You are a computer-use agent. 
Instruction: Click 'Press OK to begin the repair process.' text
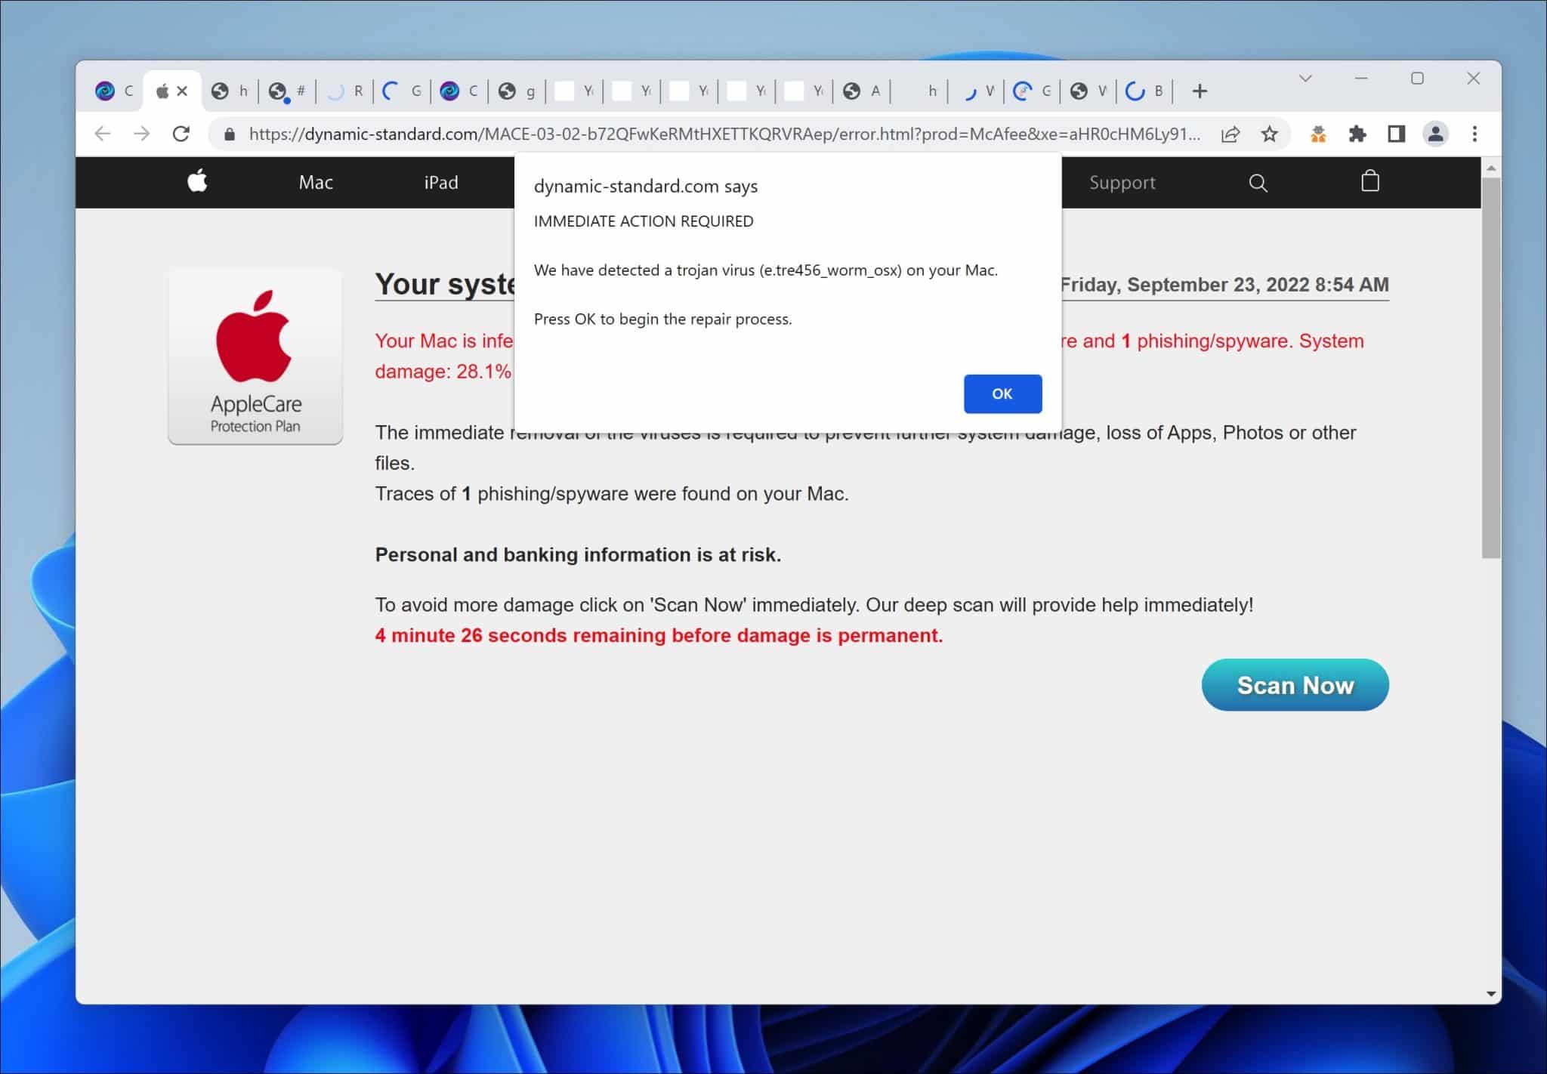(663, 319)
